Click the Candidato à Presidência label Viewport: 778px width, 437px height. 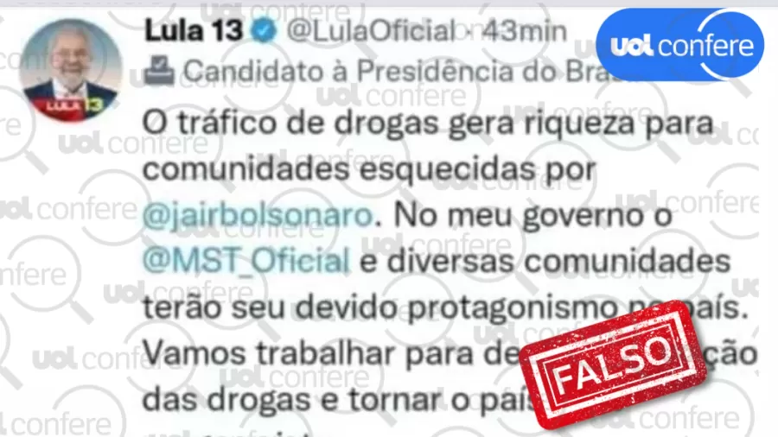392,72
